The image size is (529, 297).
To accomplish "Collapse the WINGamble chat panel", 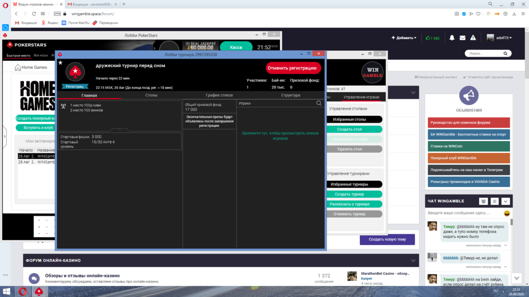I will pos(505,201).
